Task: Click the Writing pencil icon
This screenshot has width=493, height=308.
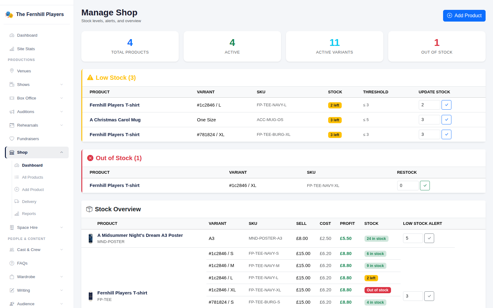Action: point(12,290)
